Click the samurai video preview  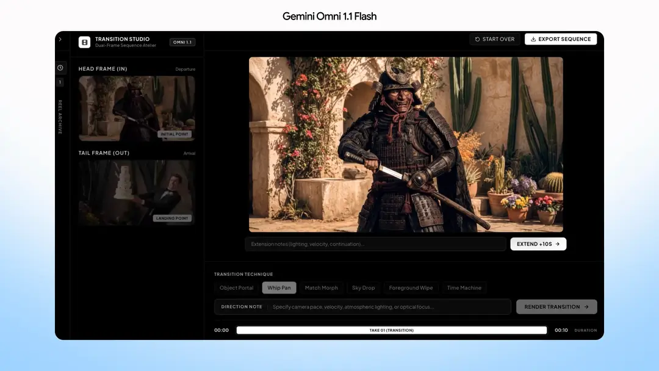tap(406, 145)
